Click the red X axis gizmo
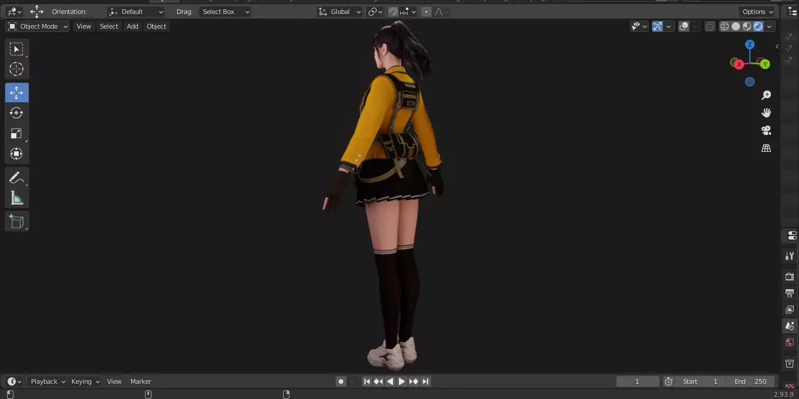Screen dimensions: 799x399 (x=739, y=64)
